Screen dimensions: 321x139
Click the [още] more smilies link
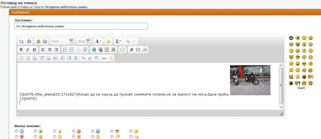[301, 88]
